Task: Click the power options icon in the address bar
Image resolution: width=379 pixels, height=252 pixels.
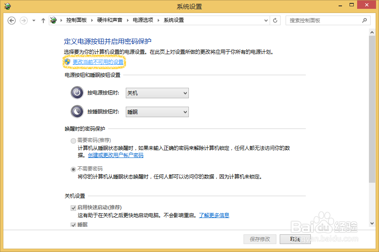Action: point(54,20)
